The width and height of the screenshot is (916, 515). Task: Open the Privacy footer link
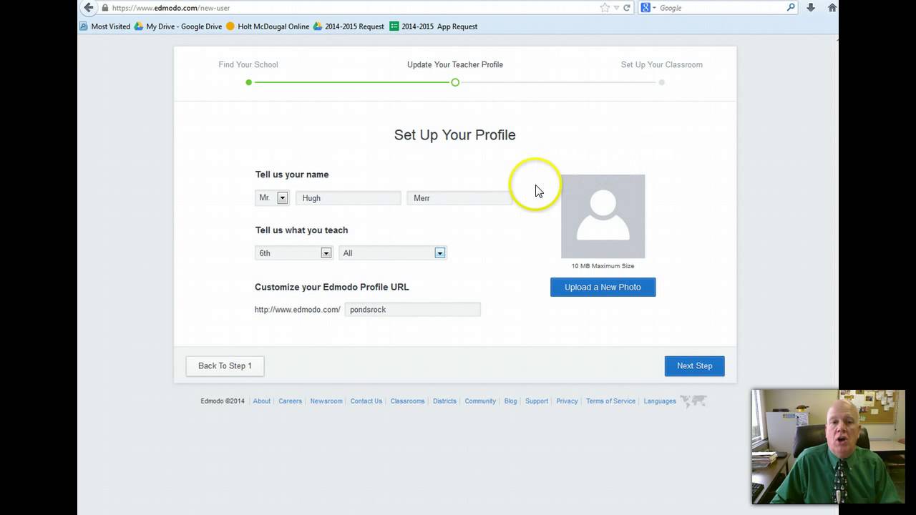[567, 401]
